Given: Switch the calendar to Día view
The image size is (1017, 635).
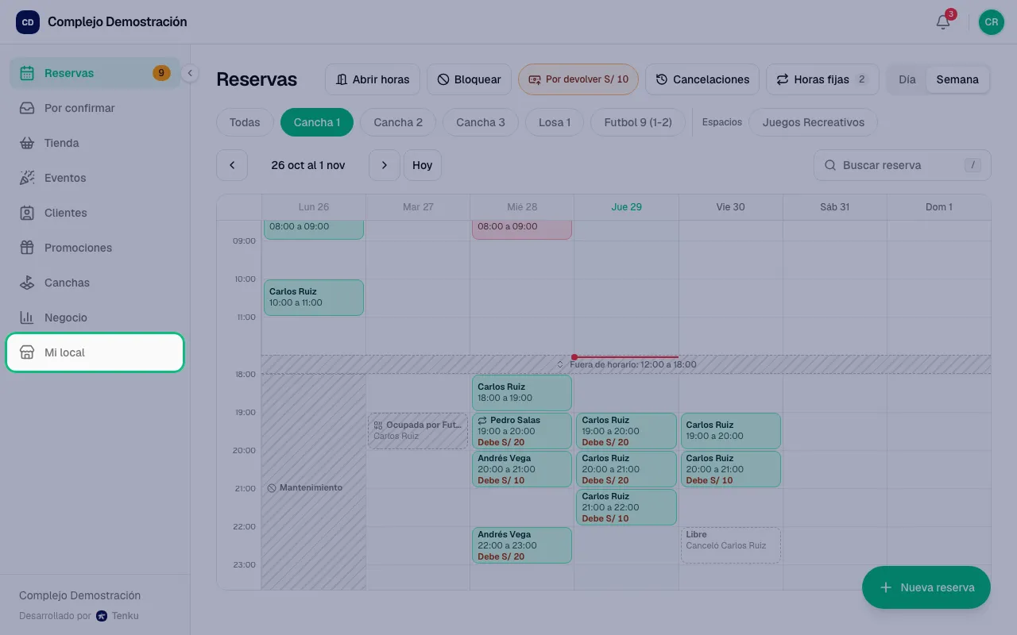Looking at the screenshot, I should point(907,79).
